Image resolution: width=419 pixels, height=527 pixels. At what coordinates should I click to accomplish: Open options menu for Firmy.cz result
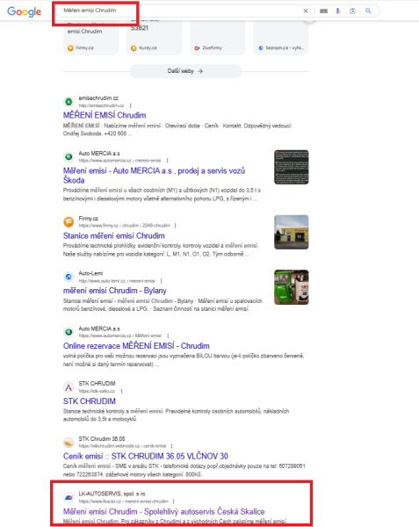coord(175,226)
